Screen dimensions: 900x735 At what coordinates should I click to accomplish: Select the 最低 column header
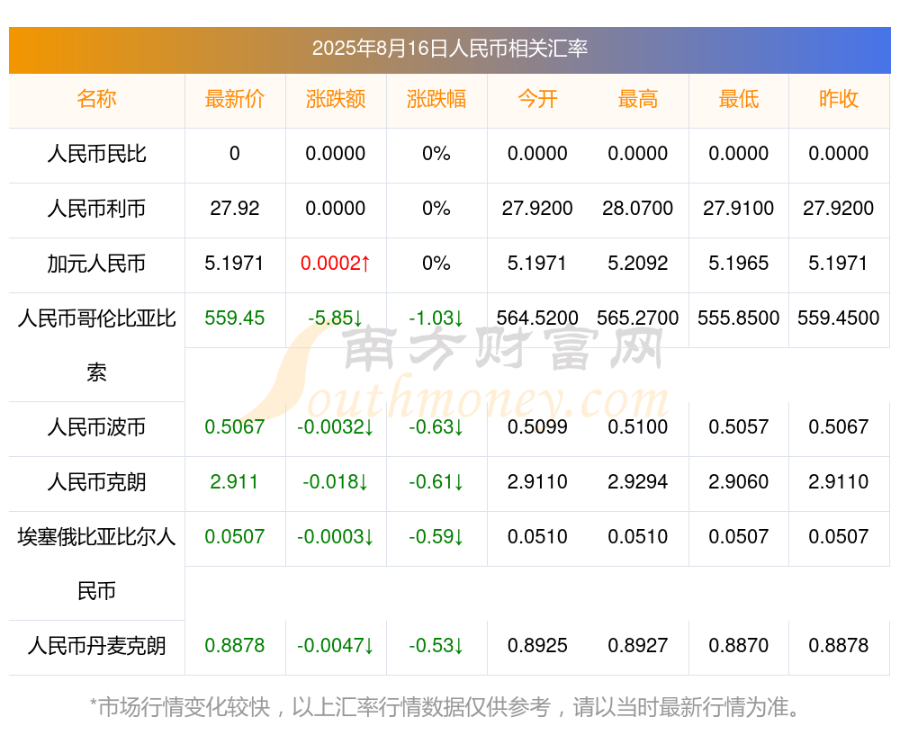pos(739,99)
